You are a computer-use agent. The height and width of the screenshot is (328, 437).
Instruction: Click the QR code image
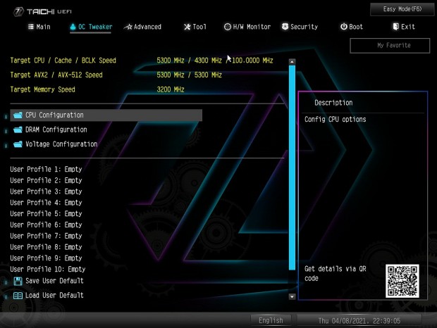click(402, 281)
